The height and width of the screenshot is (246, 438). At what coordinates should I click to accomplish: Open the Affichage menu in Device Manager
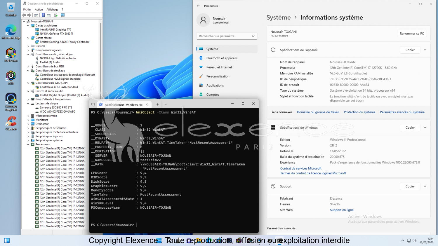coord(52,10)
